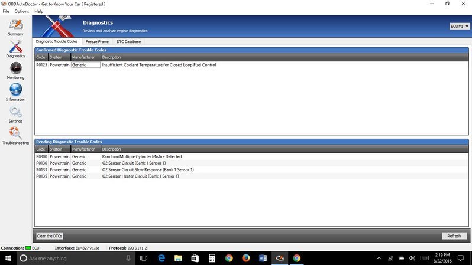472x265 pixels.
Task: Launch Microsoft Edge from the taskbar
Action: click(161, 258)
